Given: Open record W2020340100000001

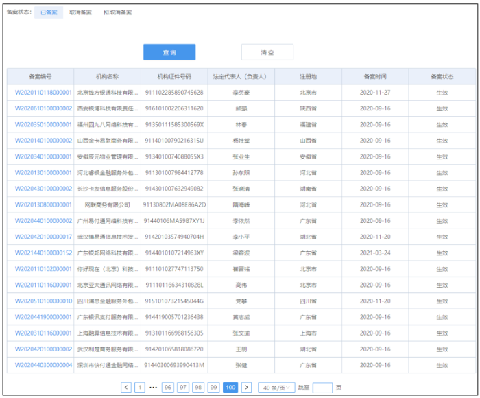Looking at the screenshot, I should click(x=43, y=156).
